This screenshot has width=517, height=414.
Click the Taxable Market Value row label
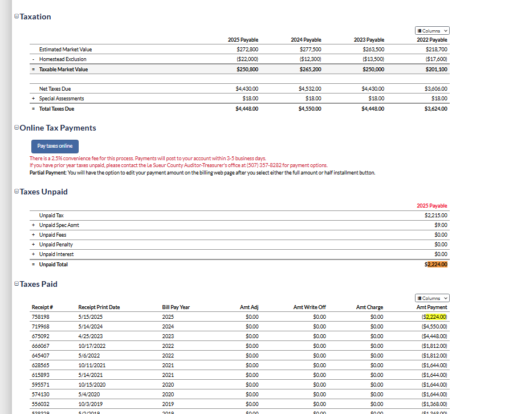tap(63, 70)
